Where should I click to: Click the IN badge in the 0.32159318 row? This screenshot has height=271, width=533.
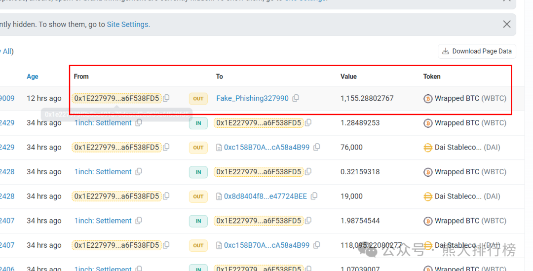click(198, 172)
